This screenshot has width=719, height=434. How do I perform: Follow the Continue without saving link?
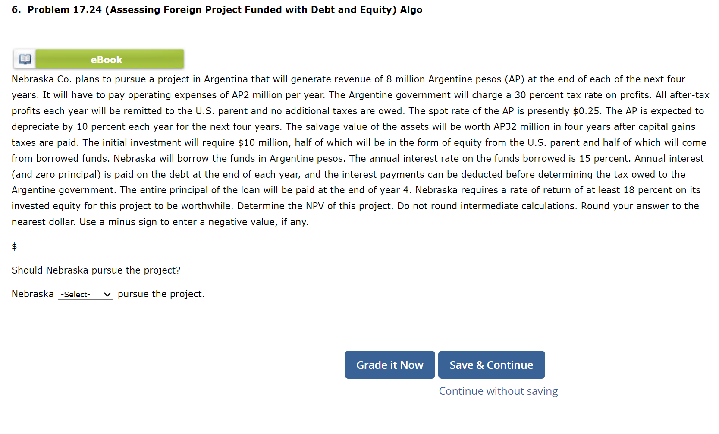coord(498,391)
